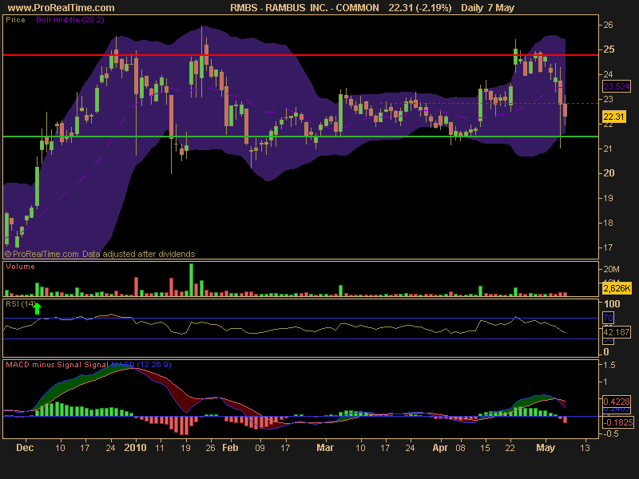639x479 pixels.
Task: Click the tallest green volume bar in January
Action: pyautogui.click(x=192, y=279)
